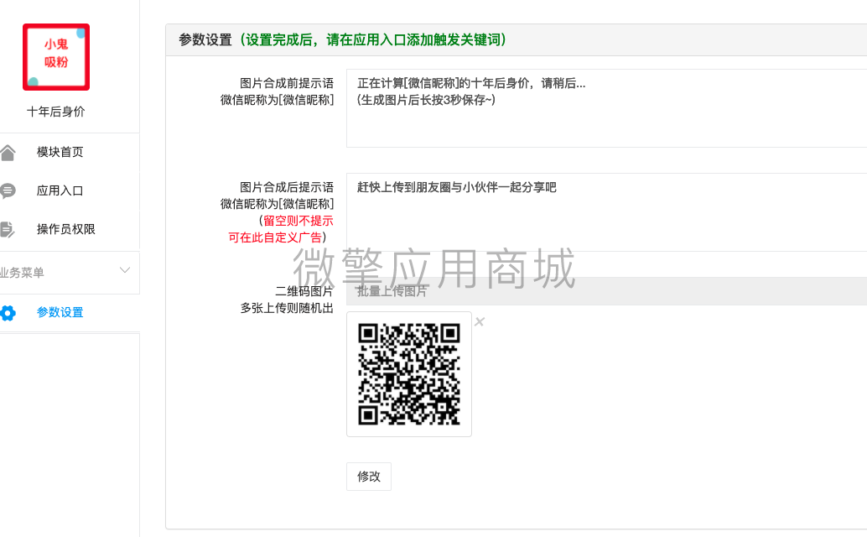Select 参数设置 in the sidebar
The height and width of the screenshot is (537, 867).
(59, 311)
